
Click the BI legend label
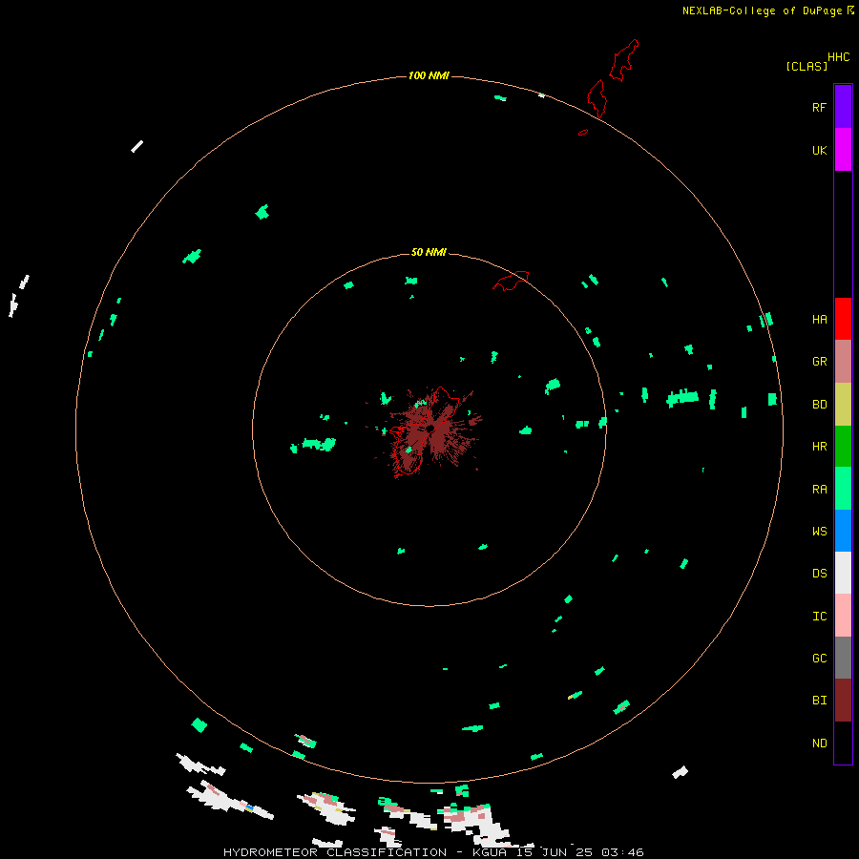(819, 701)
